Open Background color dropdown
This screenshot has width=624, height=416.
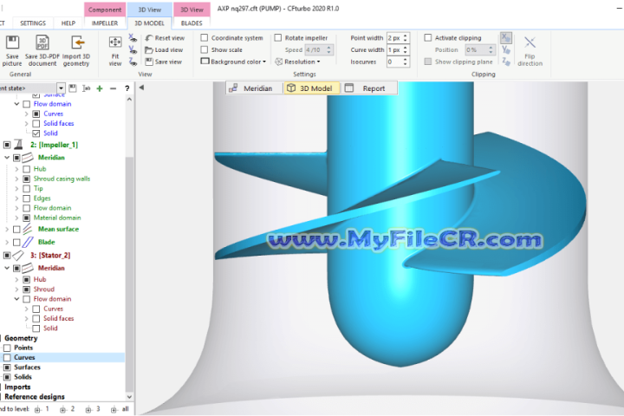[x=233, y=62]
